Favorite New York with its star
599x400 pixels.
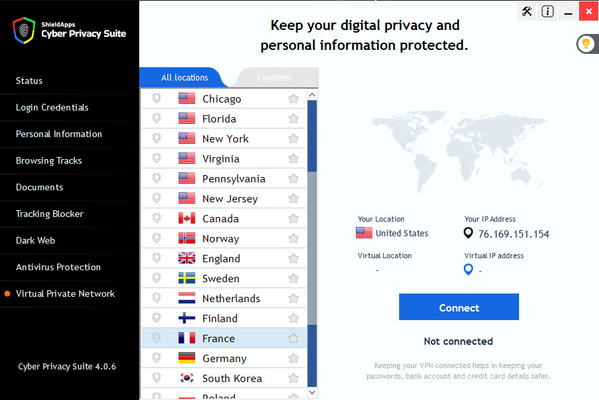pyautogui.click(x=293, y=138)
